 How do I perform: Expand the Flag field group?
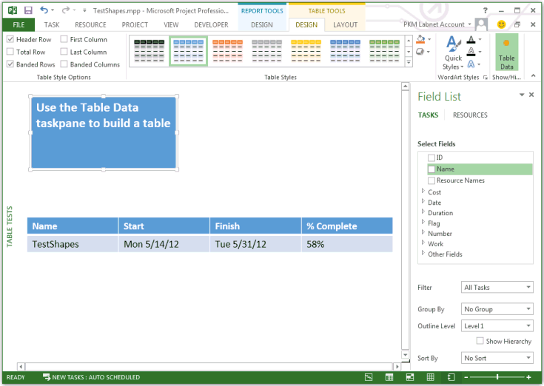(x=423, y=222)
